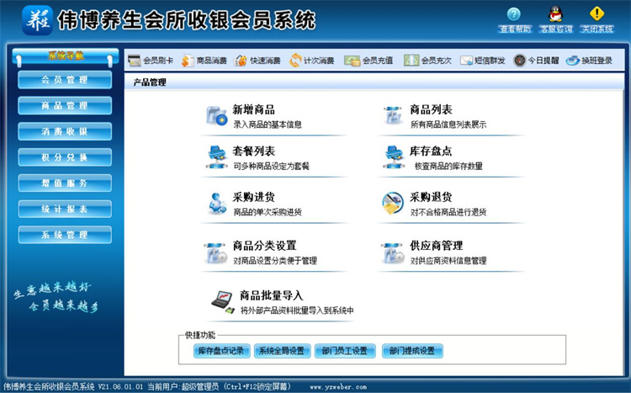This screenshot has width=631, height=393.
Task: Click the 新增商品 (add product) icon
Action: 216,116
